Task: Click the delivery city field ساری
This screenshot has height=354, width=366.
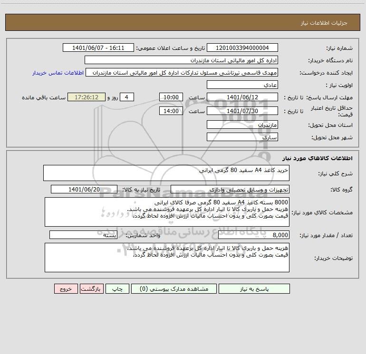Action: (242, 137)
